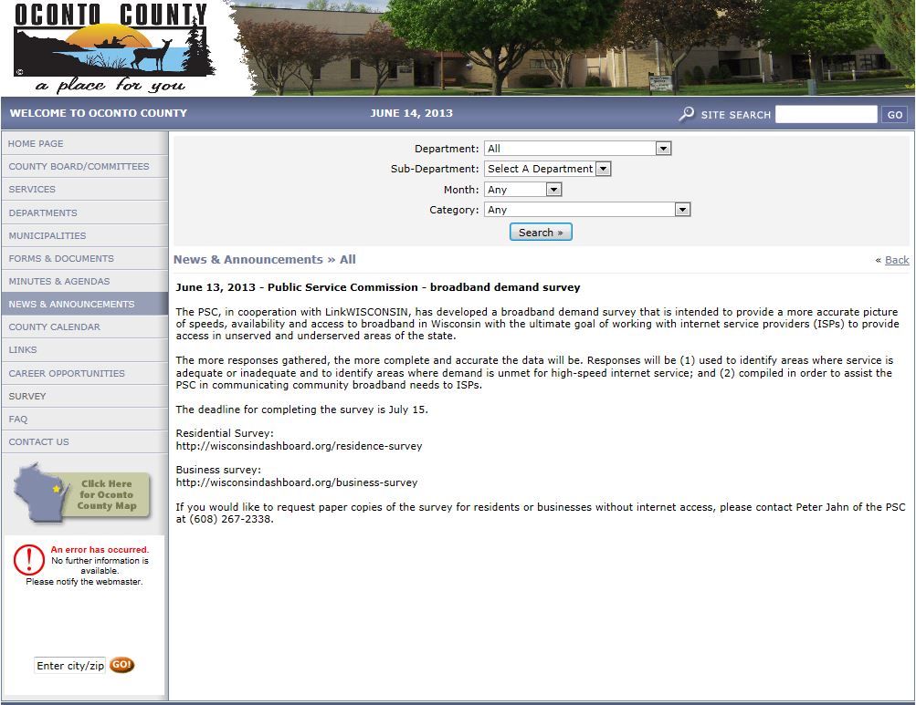The height and width of the screenshot is (705, 916).
Task: Open the Month dropdown
Action: (523, 189)
